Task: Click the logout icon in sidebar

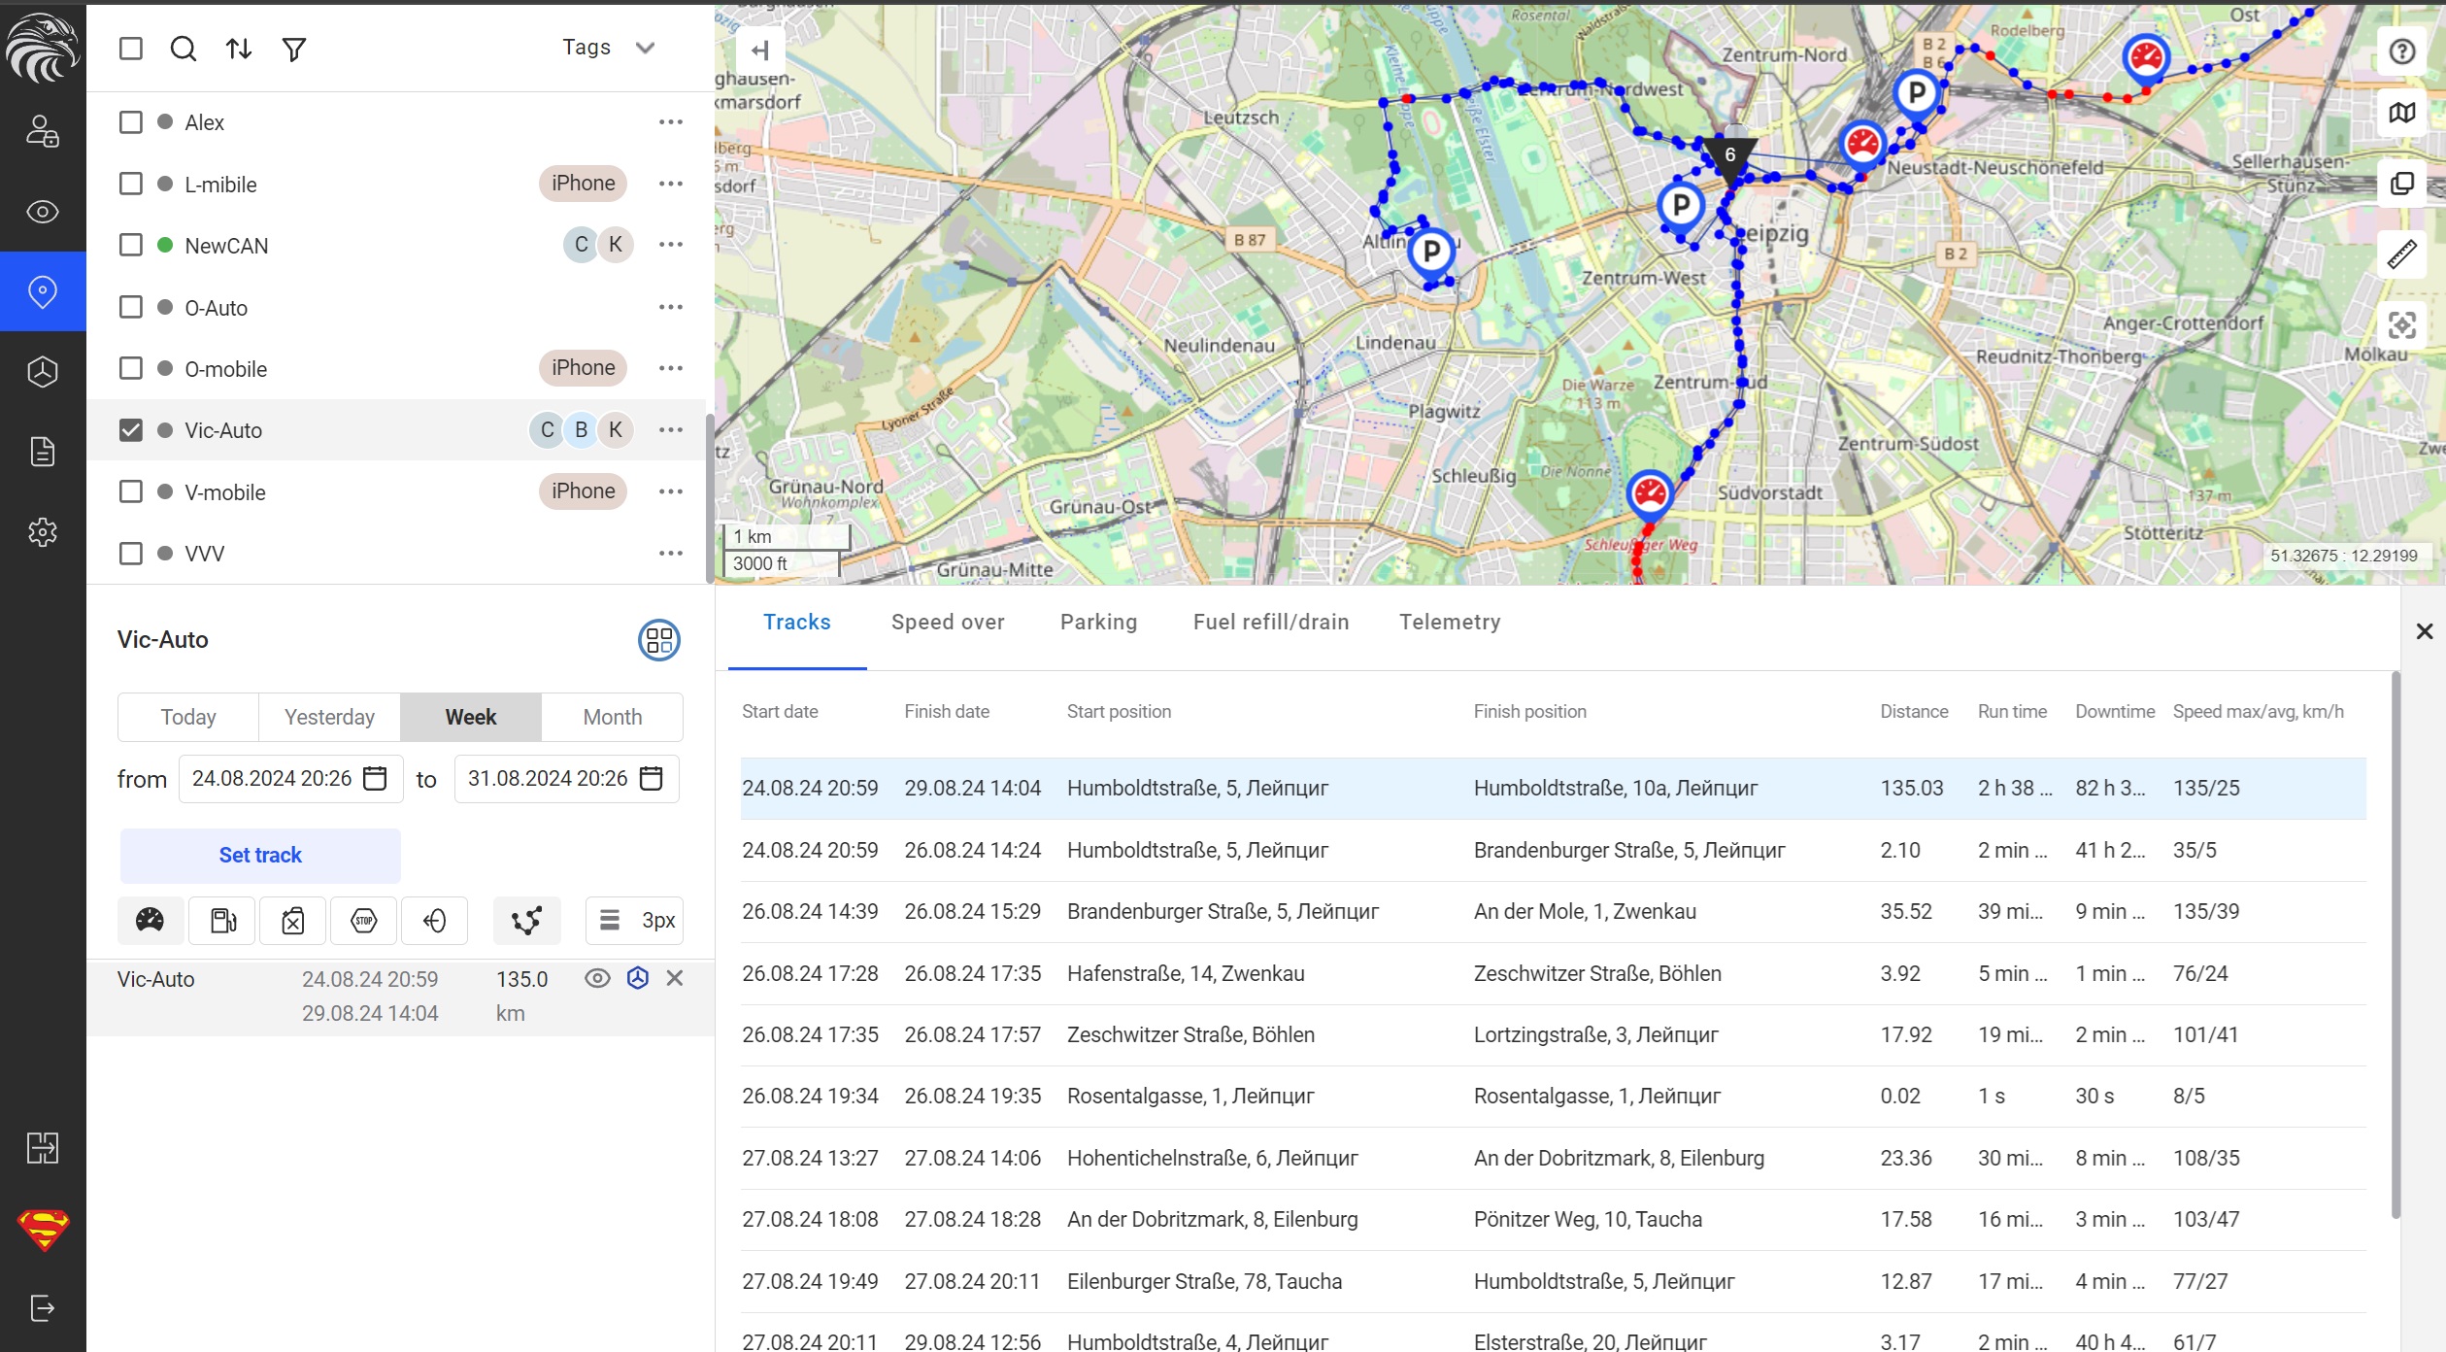Action: click(x=43, y=1307)
